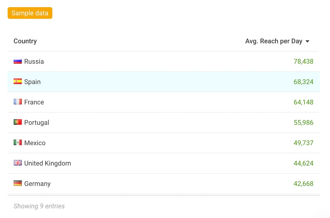Click the Mexico flag icon
The width and height of the screenshot is (330, 218).
18,143
